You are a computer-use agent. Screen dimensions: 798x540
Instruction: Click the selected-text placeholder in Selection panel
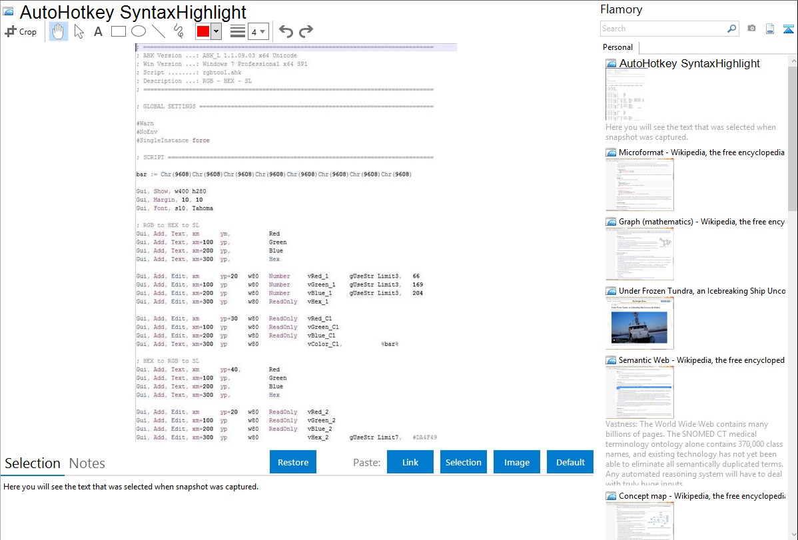[131, 487]
